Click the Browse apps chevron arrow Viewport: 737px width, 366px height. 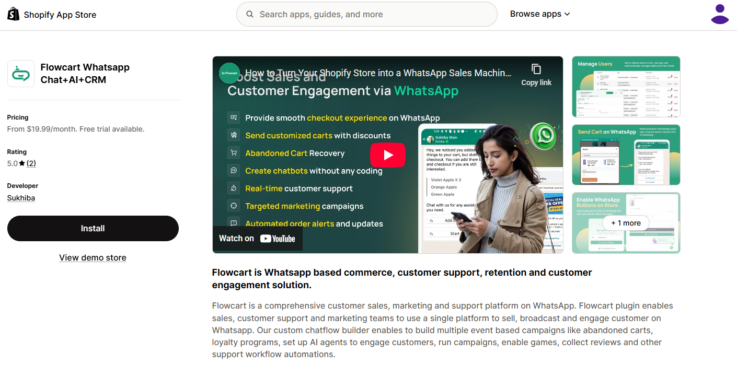click(x=567, y=14)
